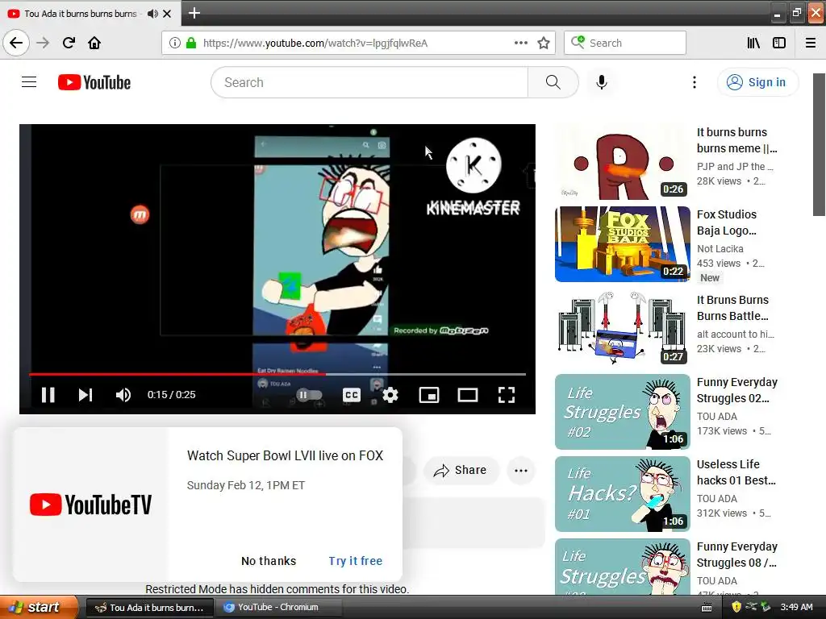Click Funny Everyday Struggles 08 title

737,555
